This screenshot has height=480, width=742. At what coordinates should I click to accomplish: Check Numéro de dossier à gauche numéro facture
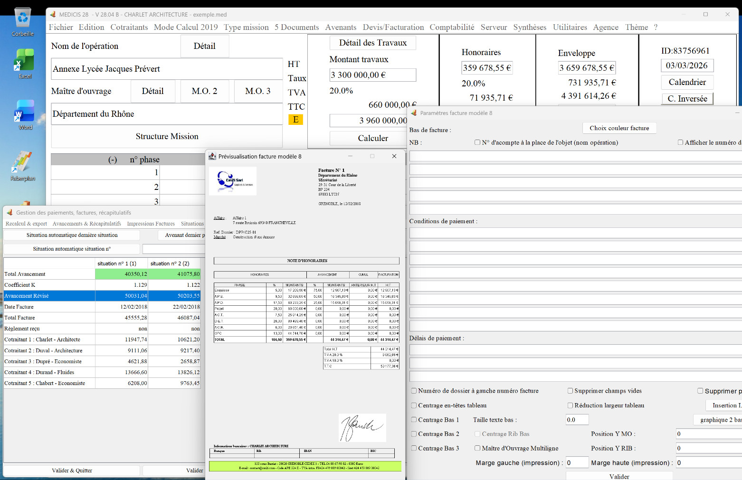coord(414,391)
